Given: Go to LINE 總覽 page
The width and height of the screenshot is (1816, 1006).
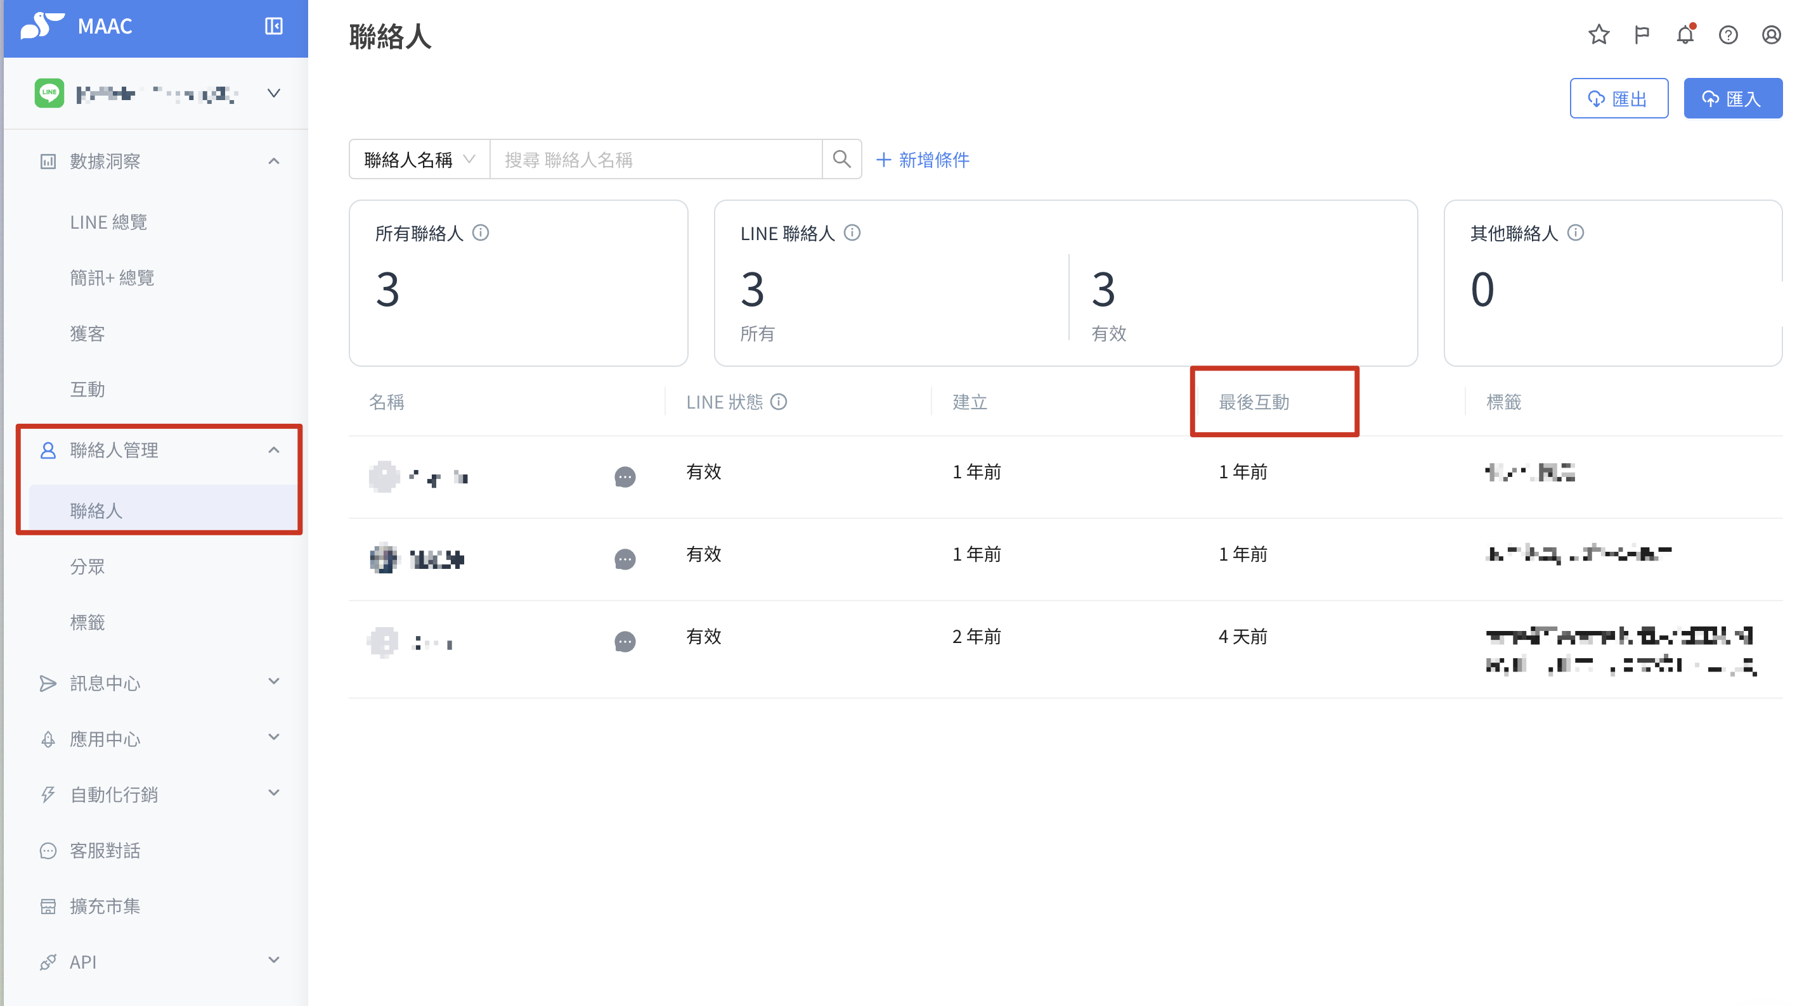Looking at the screenshot, I should coord(108,222).
